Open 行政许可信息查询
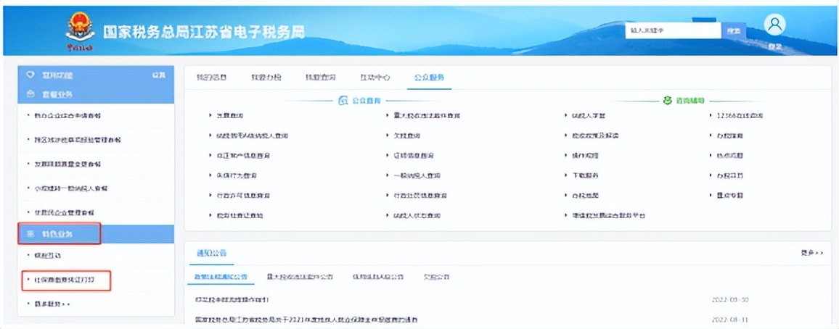The height and width of the screenshot is (329, 839). tap(243, 196)
